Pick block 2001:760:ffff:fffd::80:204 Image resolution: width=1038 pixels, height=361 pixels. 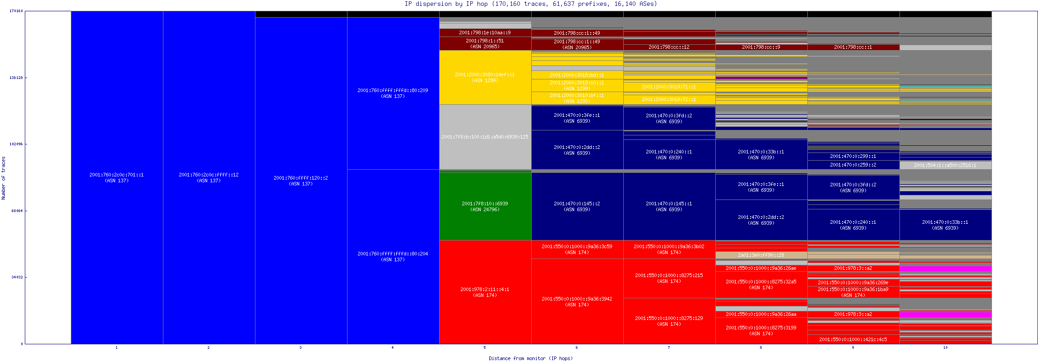pyautogui.click(x=393, y=257)
